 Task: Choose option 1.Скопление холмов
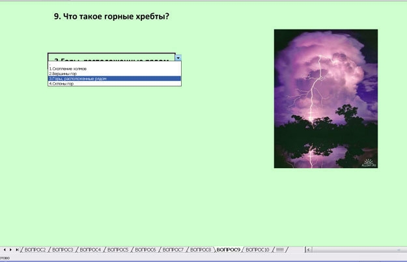pos(115,69)
